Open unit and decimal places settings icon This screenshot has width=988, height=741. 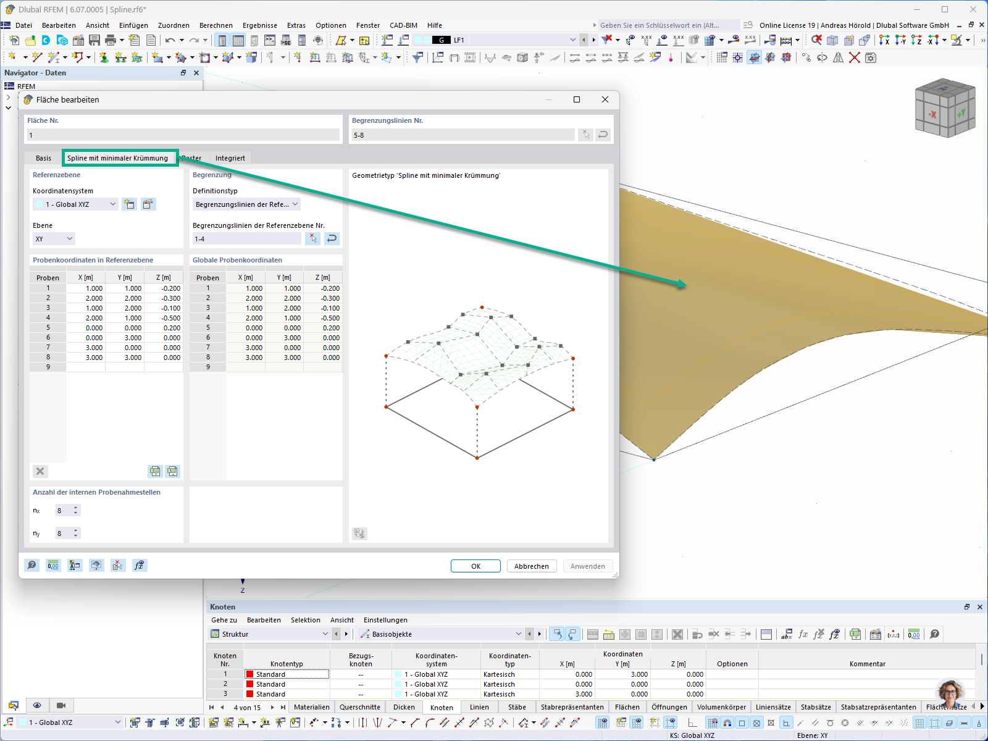click(53, 565)
